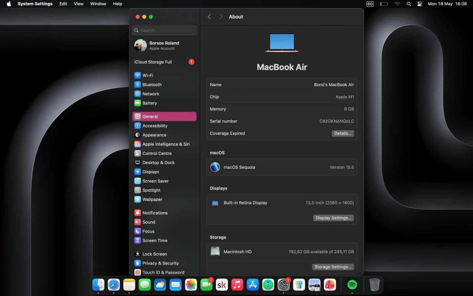The width and height of the screenshot is (473, 296).
Task: Open Preview app from the Dock
Action: point(315,285)
